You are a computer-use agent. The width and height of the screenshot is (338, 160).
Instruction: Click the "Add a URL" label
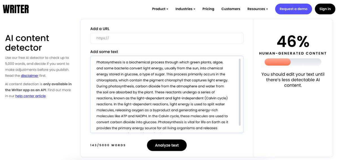point(100,29)
